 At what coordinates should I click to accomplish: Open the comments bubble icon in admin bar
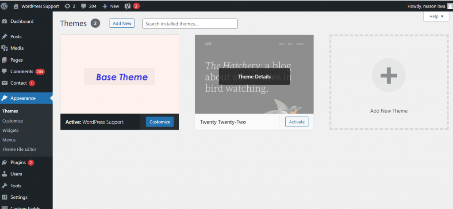coord(84,6)
